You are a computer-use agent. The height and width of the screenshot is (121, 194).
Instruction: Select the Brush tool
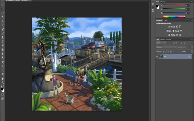3,33
